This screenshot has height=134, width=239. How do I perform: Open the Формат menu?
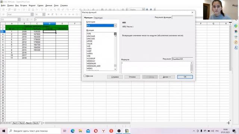(32, 6)
